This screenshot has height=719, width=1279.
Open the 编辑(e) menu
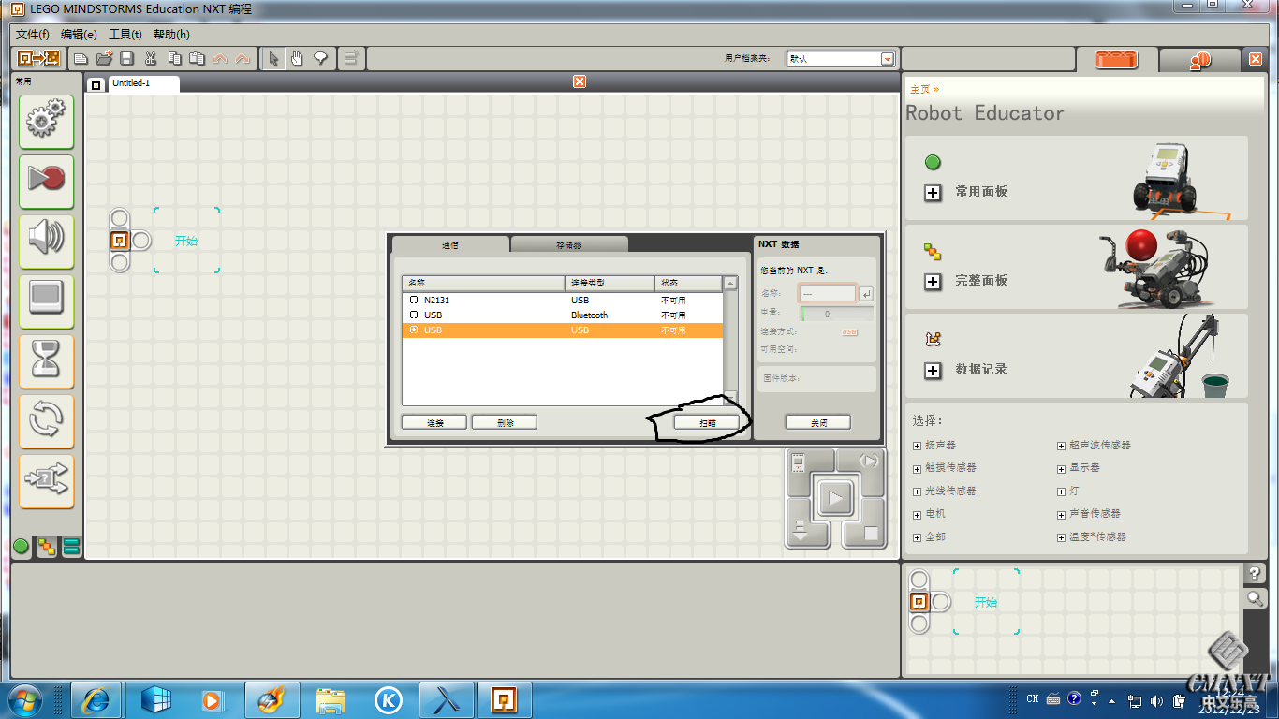click(x=79, y=35)
